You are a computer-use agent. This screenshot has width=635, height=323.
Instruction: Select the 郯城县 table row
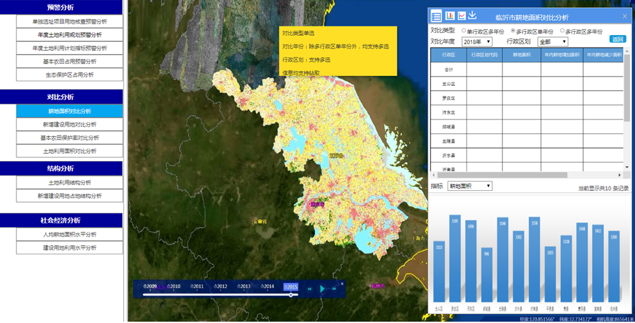(x=527, y=127)
